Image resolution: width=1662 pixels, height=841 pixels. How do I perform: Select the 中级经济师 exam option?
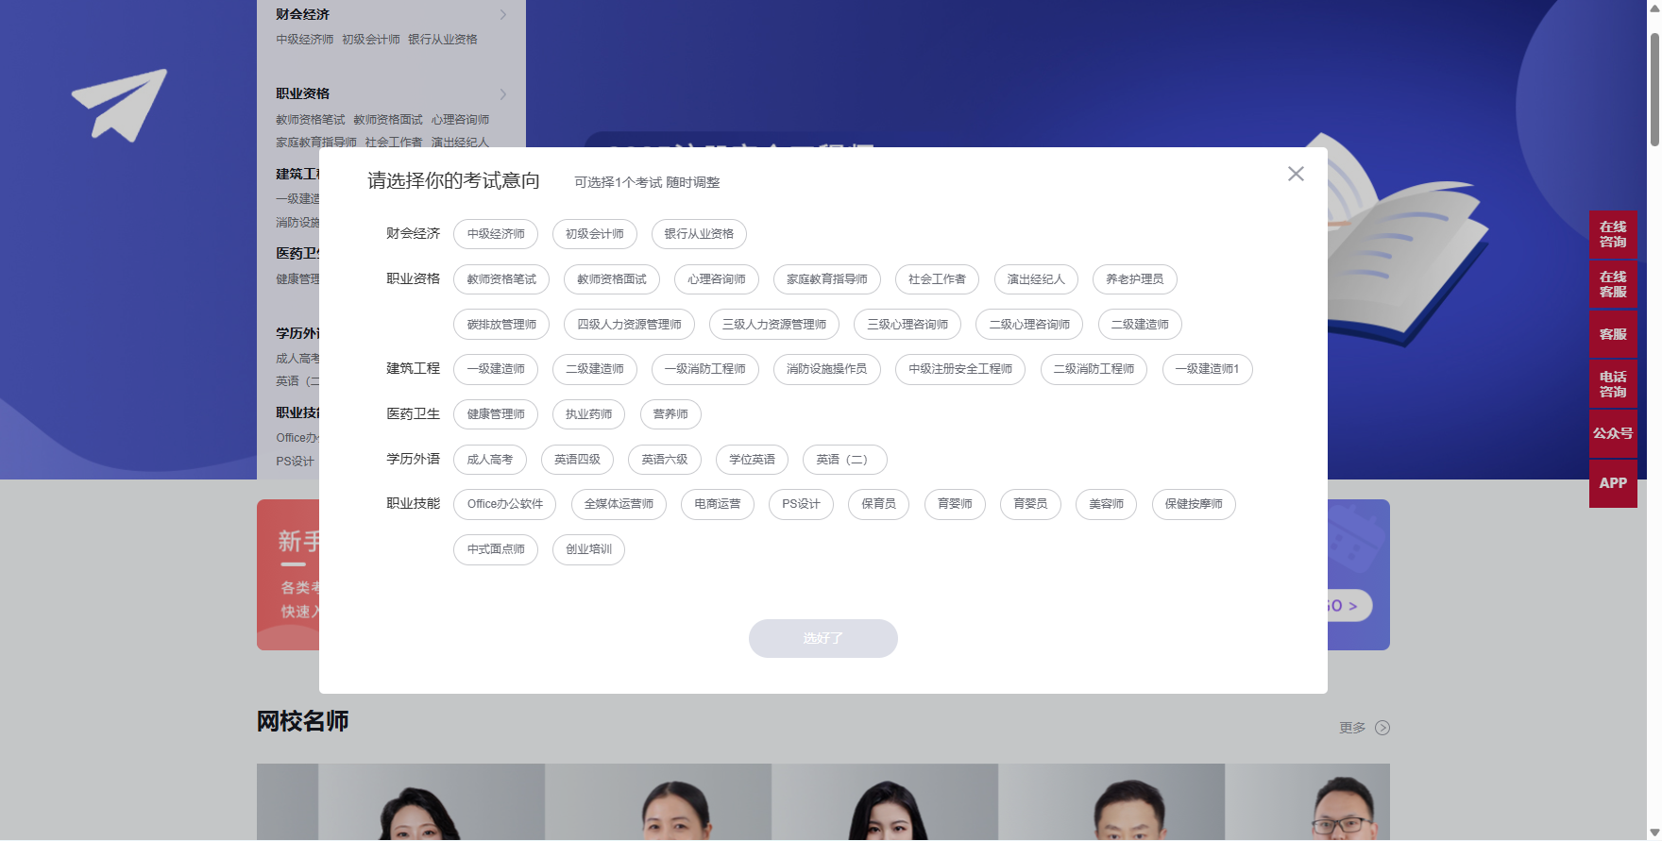(x=496, y=234)
